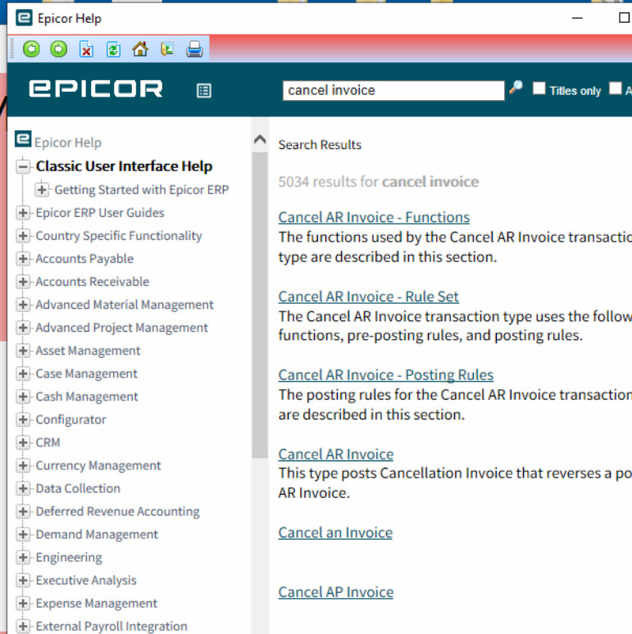This screenshot has width=632, height=634.
Task: Stop page loading with the red X icon
Action: [86, 49]
